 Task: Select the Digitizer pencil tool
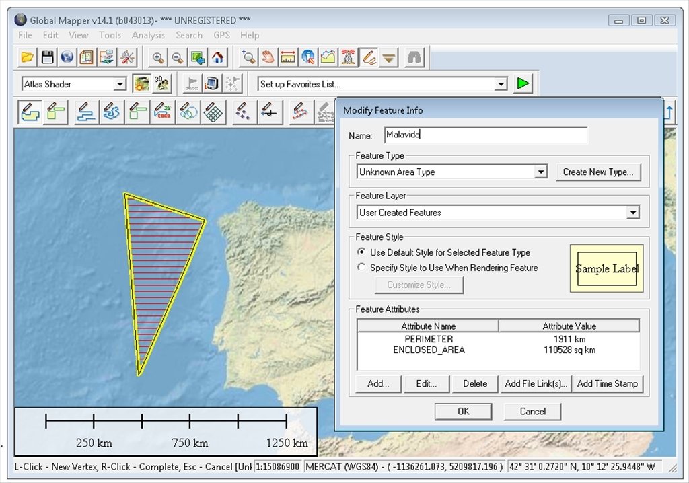(369, 57)
